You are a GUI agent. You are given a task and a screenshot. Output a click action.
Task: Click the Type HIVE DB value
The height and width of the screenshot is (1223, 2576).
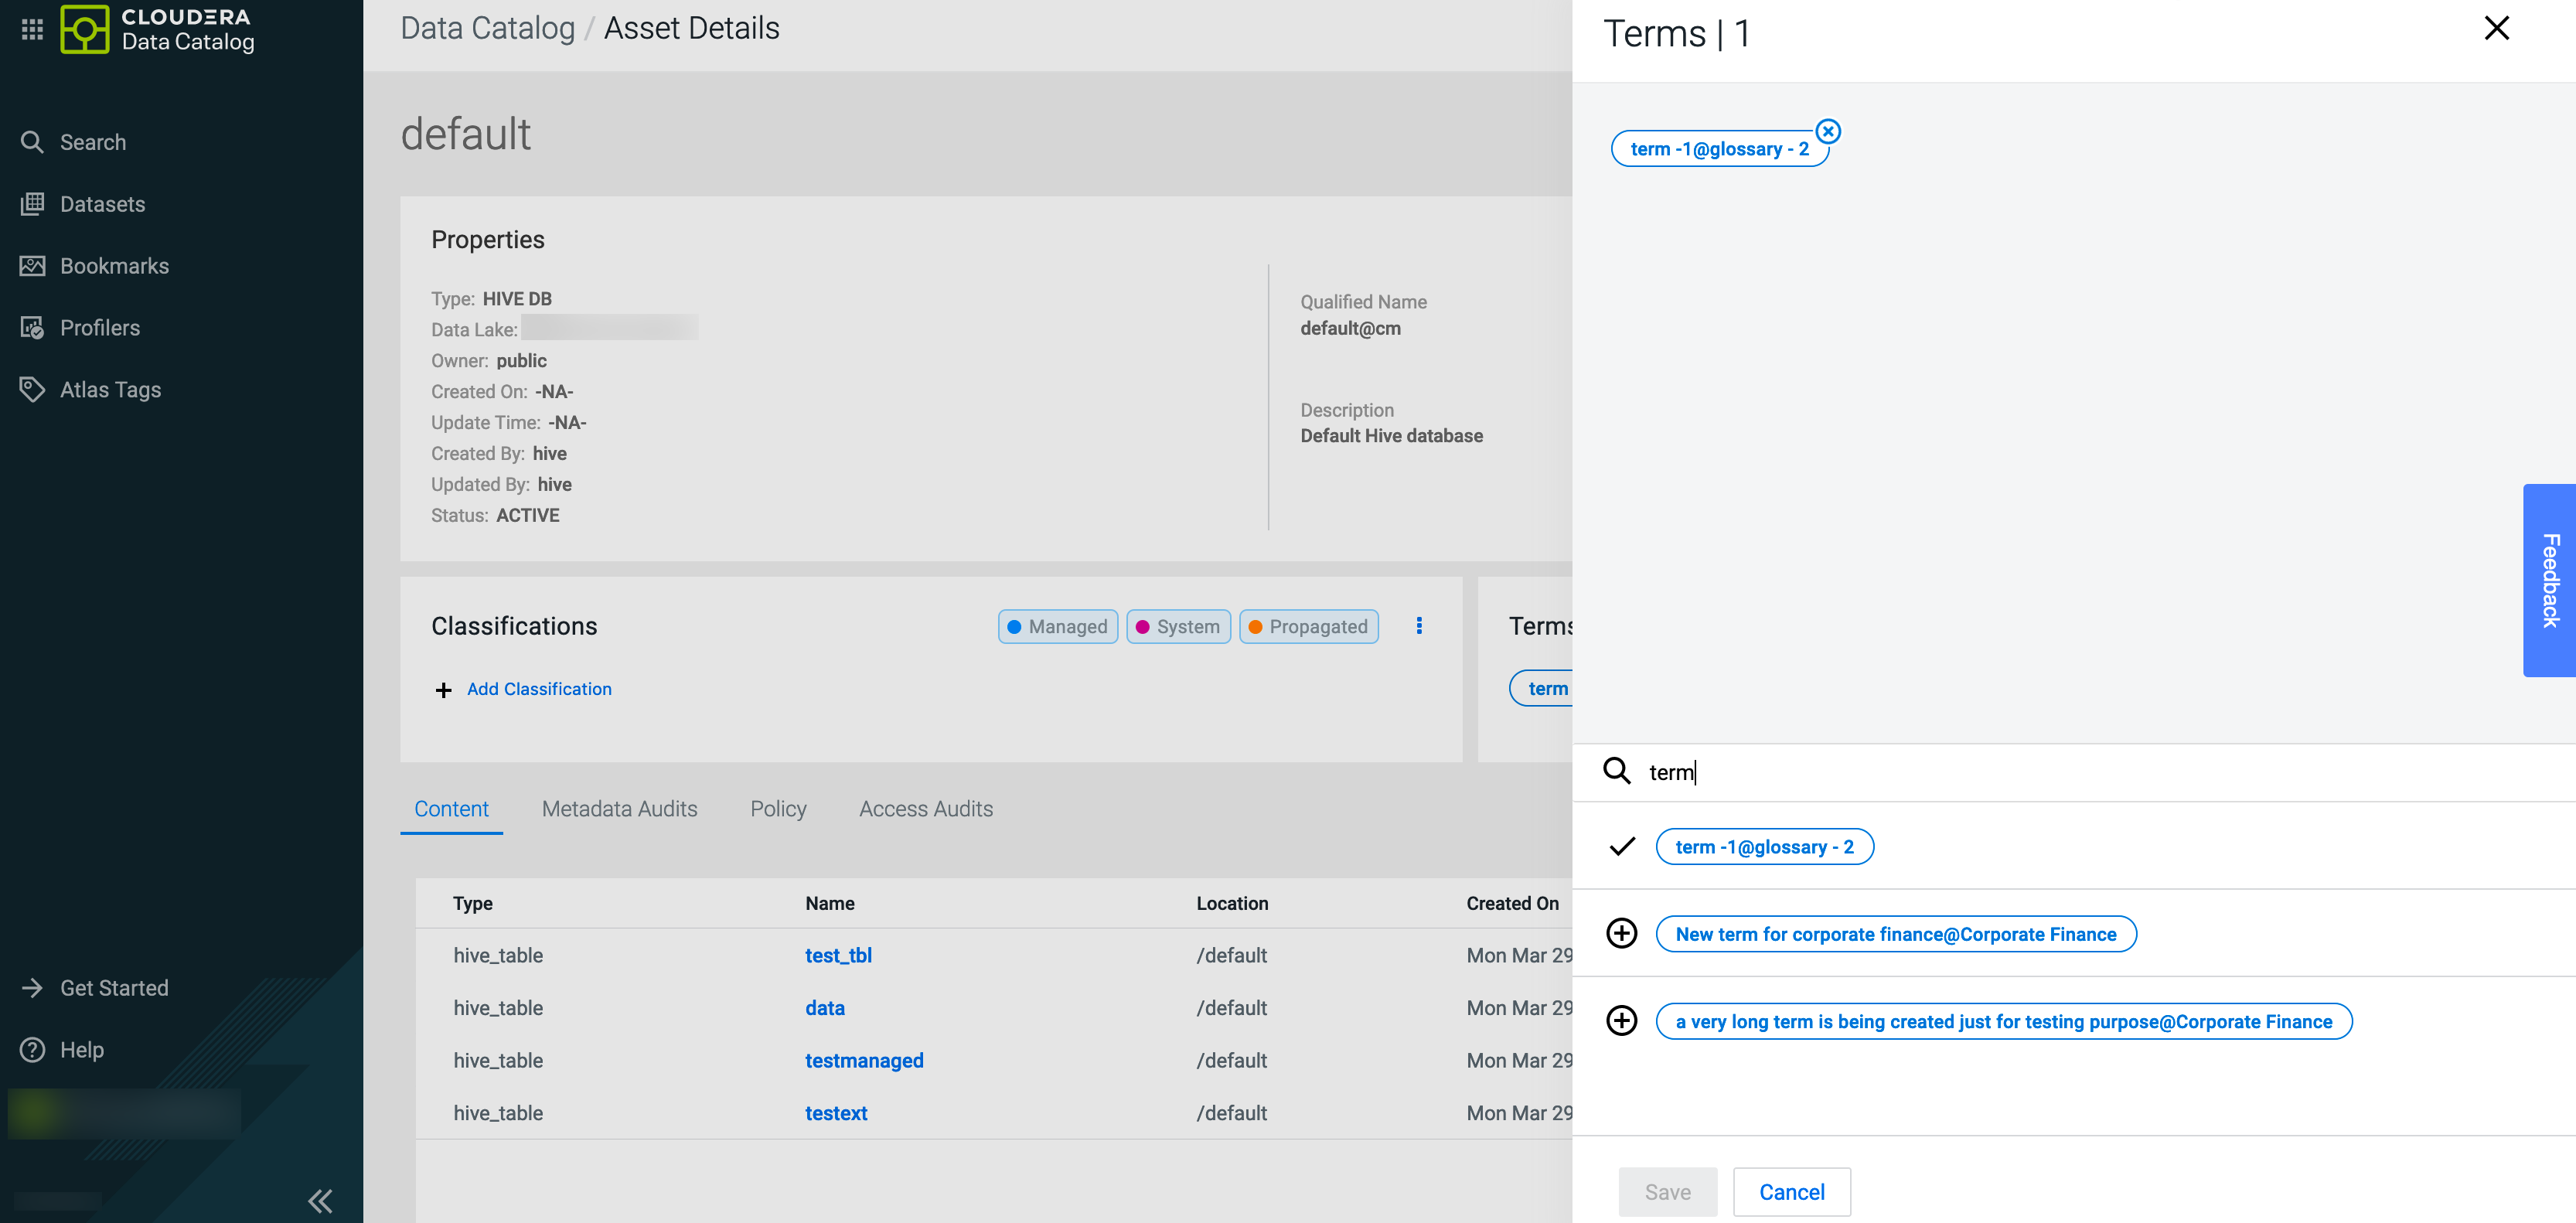tap(517, 299)
